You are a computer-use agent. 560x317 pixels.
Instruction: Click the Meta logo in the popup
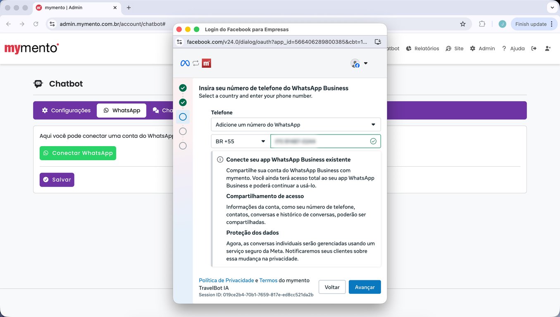185,63
